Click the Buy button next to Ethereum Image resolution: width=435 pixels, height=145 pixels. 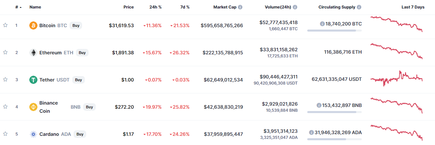82,53
